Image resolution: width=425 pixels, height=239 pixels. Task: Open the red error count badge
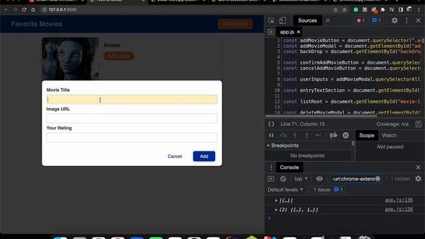pos(361,21)
